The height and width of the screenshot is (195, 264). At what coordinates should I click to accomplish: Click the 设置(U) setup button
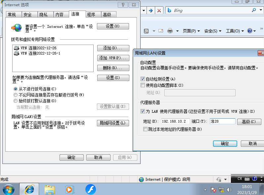pos(113,26)
